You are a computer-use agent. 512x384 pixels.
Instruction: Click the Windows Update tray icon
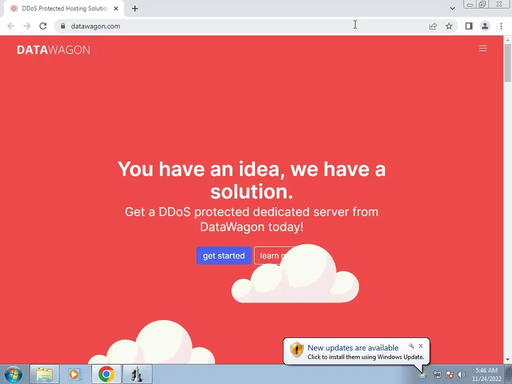pyautogui.click(x=422, y=374)
